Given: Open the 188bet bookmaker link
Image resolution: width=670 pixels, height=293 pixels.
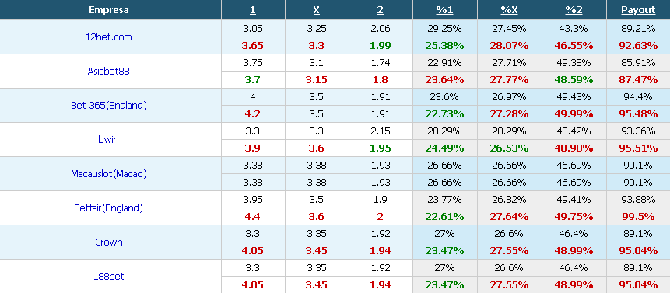Looking at the screenshot, I should click(x=108, y=277).
